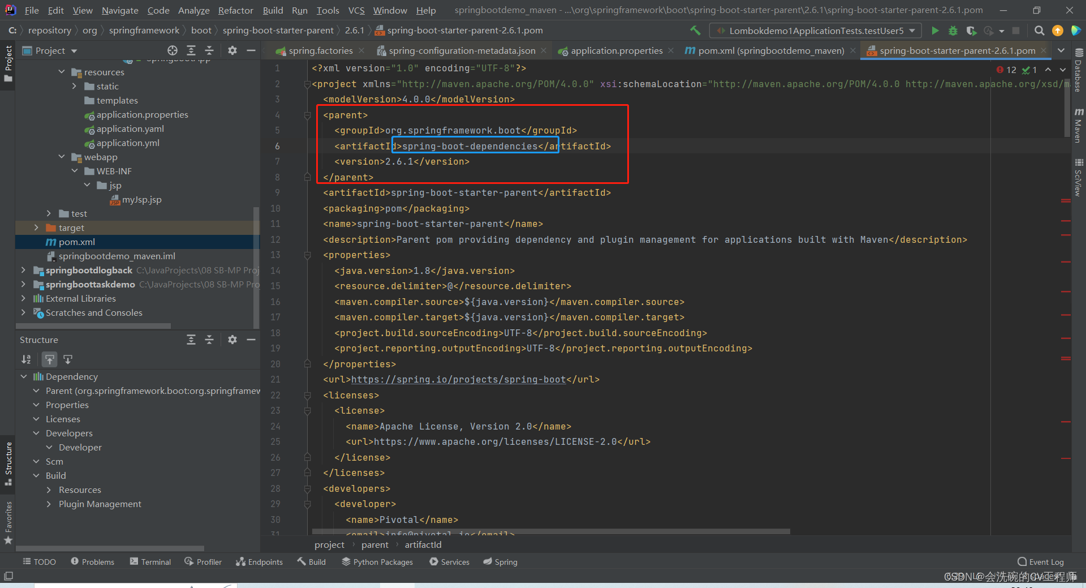Image resolution: width=1086 pixels, height=588 pixels.
Task: Start debugging with the bug icon
Action: [953, 31]
